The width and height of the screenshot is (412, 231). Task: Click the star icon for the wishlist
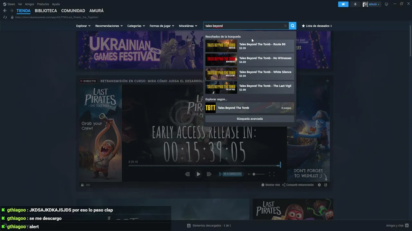(x=303, y=26)
